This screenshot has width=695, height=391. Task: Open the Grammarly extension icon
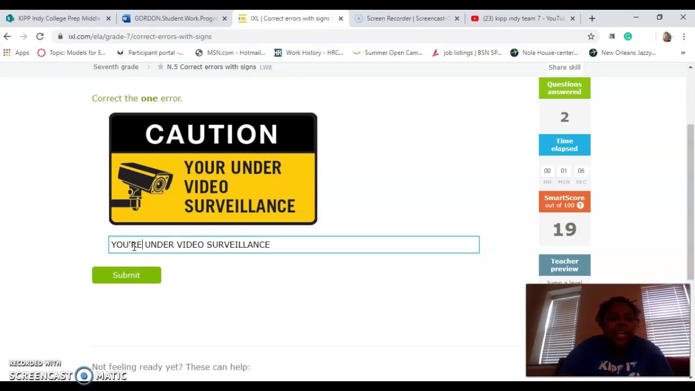pos(628,36)
